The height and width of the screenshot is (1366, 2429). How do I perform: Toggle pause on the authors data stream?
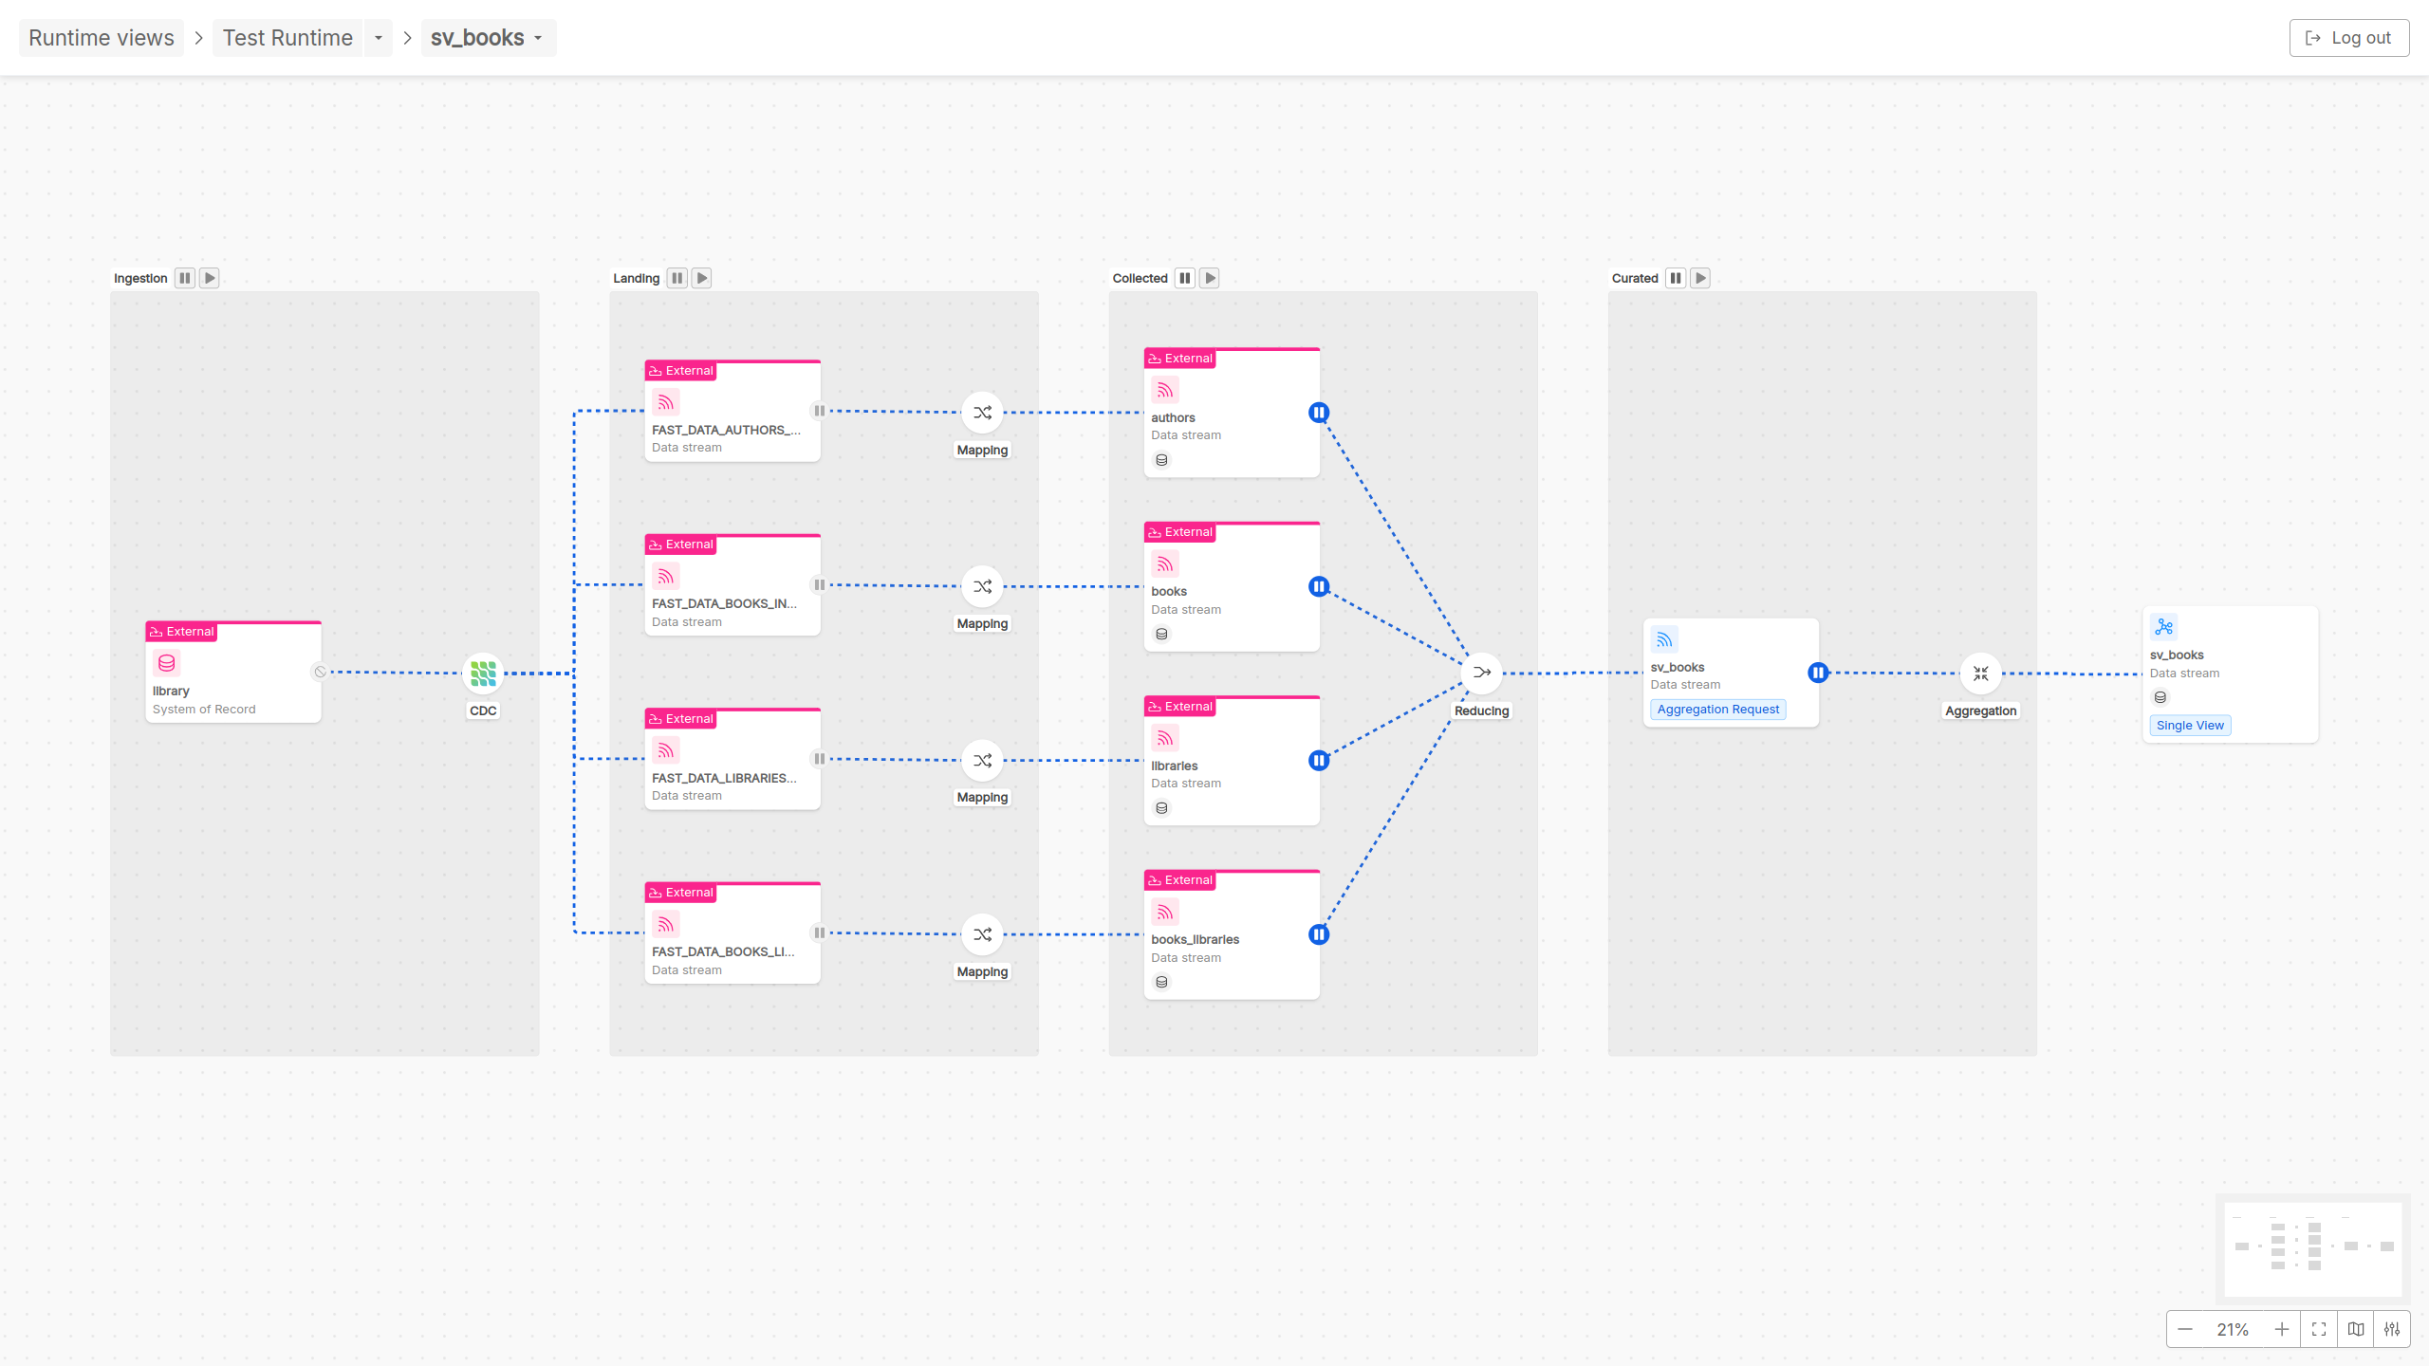(x=1318, y=412)
